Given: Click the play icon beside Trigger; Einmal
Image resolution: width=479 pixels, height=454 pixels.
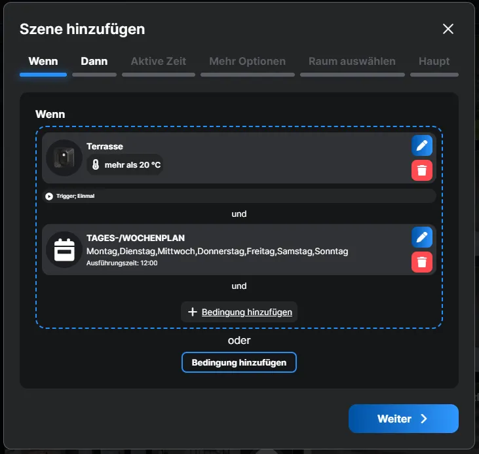Looking at the screenshot, I should [49, 196].
